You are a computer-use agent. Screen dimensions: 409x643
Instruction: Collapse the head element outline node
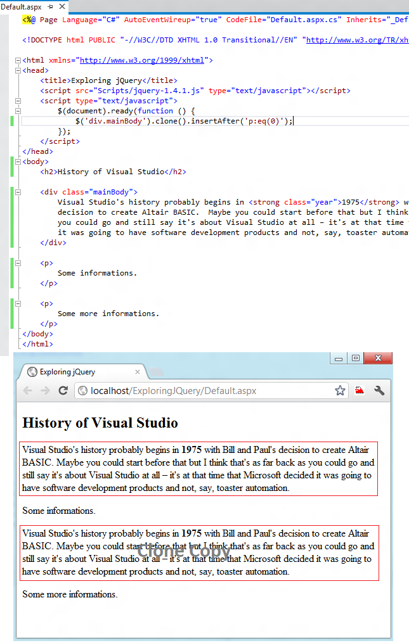click(x=18, y=70)
